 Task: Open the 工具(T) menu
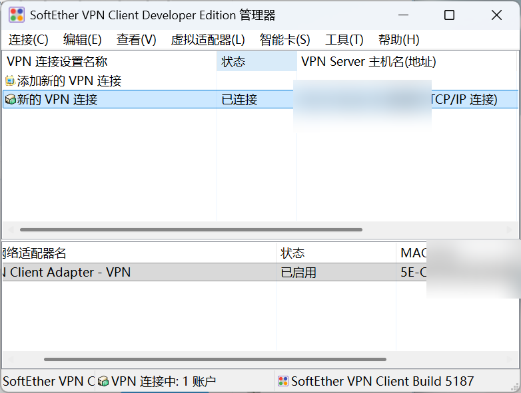(344, 40)
